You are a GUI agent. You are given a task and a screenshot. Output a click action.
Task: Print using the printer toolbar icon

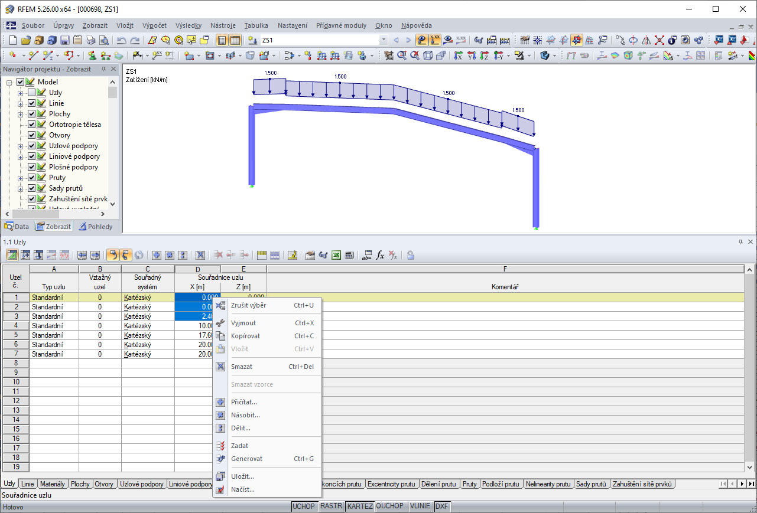(x=91, y=40)
